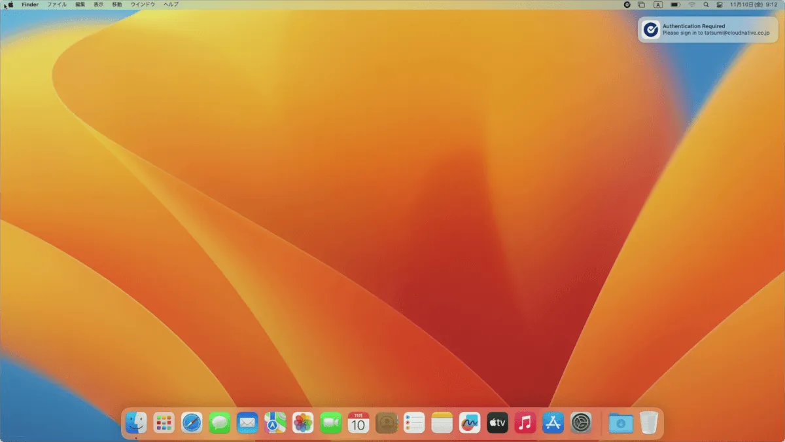Open Launchpad from the Dock
The width and height of the screenshot is (785, 442).
(164, 423)
